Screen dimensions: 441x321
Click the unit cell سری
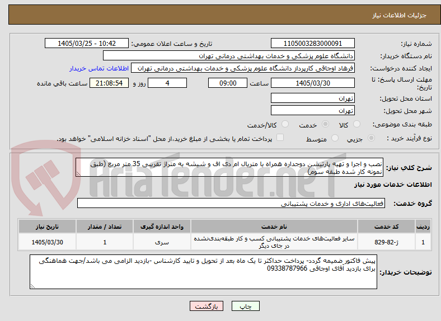click(x=162, y=242)
